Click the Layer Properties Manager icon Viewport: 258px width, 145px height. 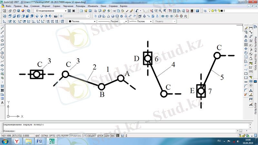pos(205,11)
